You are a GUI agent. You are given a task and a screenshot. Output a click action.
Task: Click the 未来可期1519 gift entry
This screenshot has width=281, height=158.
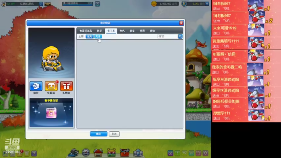click(x=246, y=30)
